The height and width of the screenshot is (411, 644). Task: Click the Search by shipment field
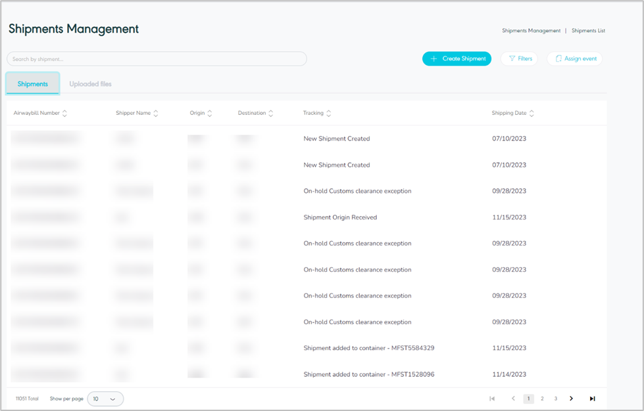coord(157,59)
